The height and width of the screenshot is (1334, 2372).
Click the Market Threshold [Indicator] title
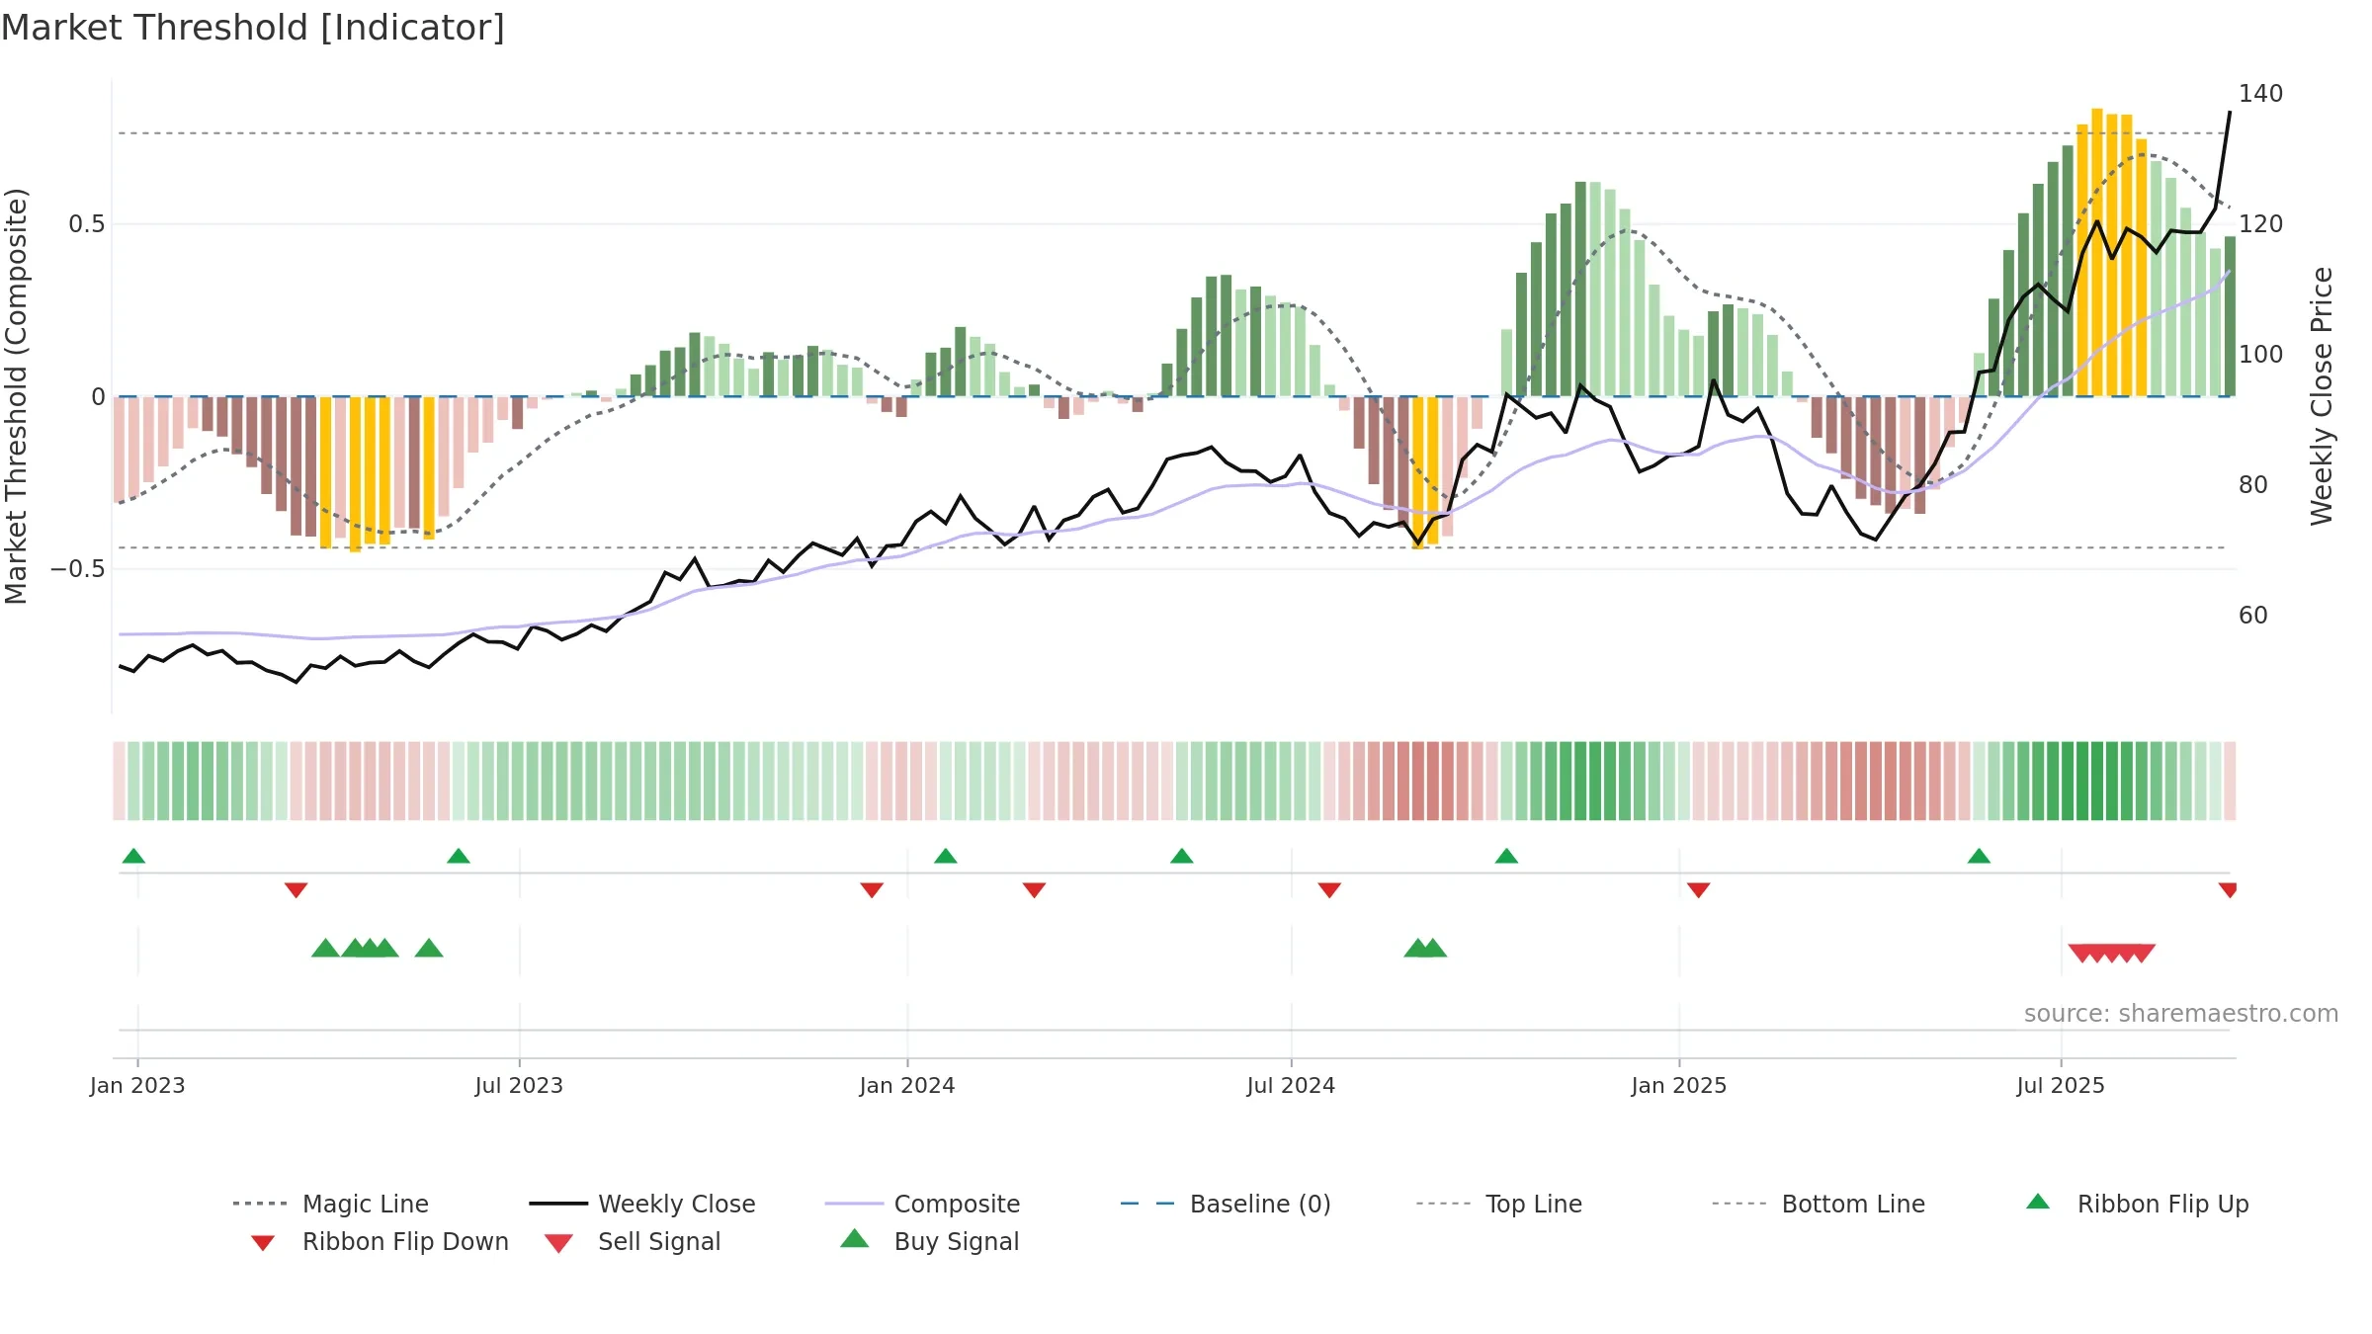253,28
